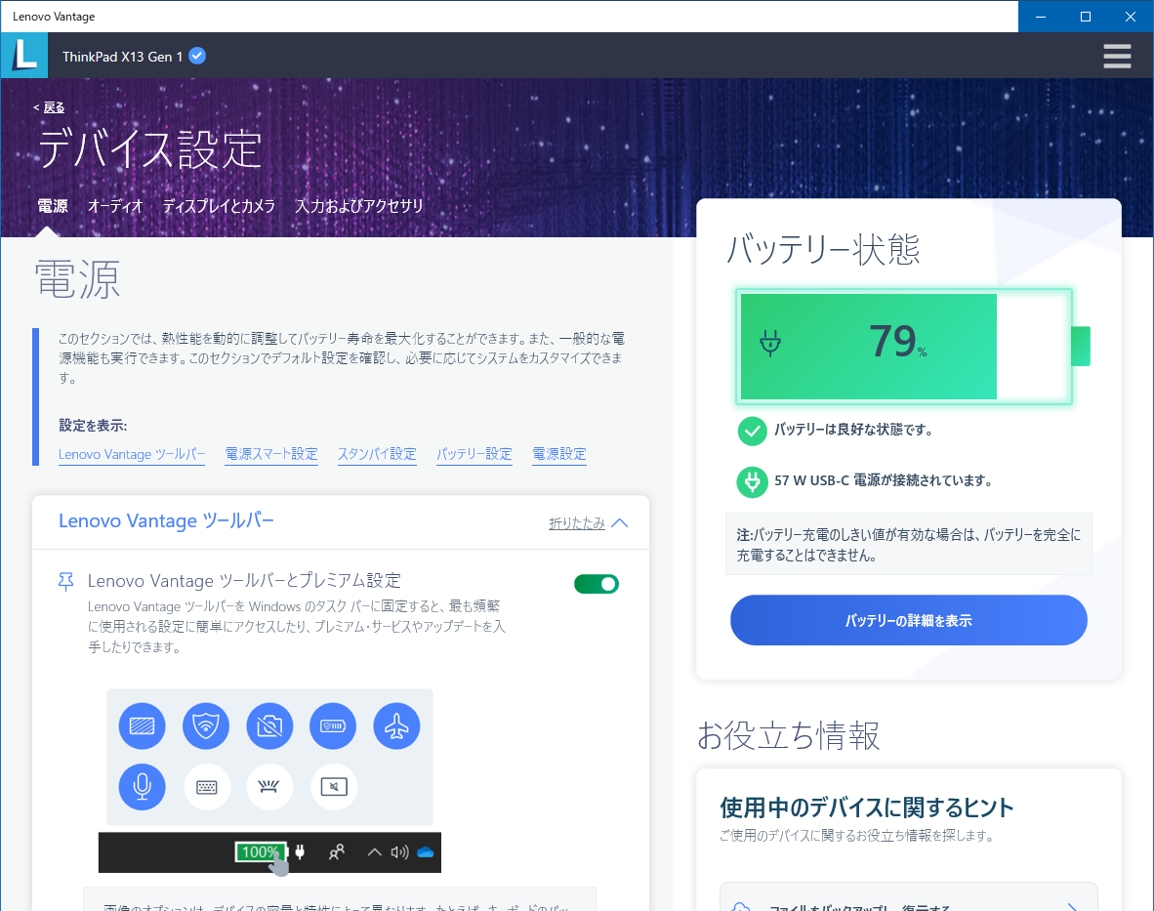Jump to 電源設定 link

click(x=559, y=454)
